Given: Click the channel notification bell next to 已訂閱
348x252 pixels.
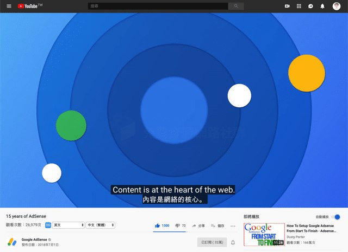Looking at the screenshot, I should pos(233,242).
